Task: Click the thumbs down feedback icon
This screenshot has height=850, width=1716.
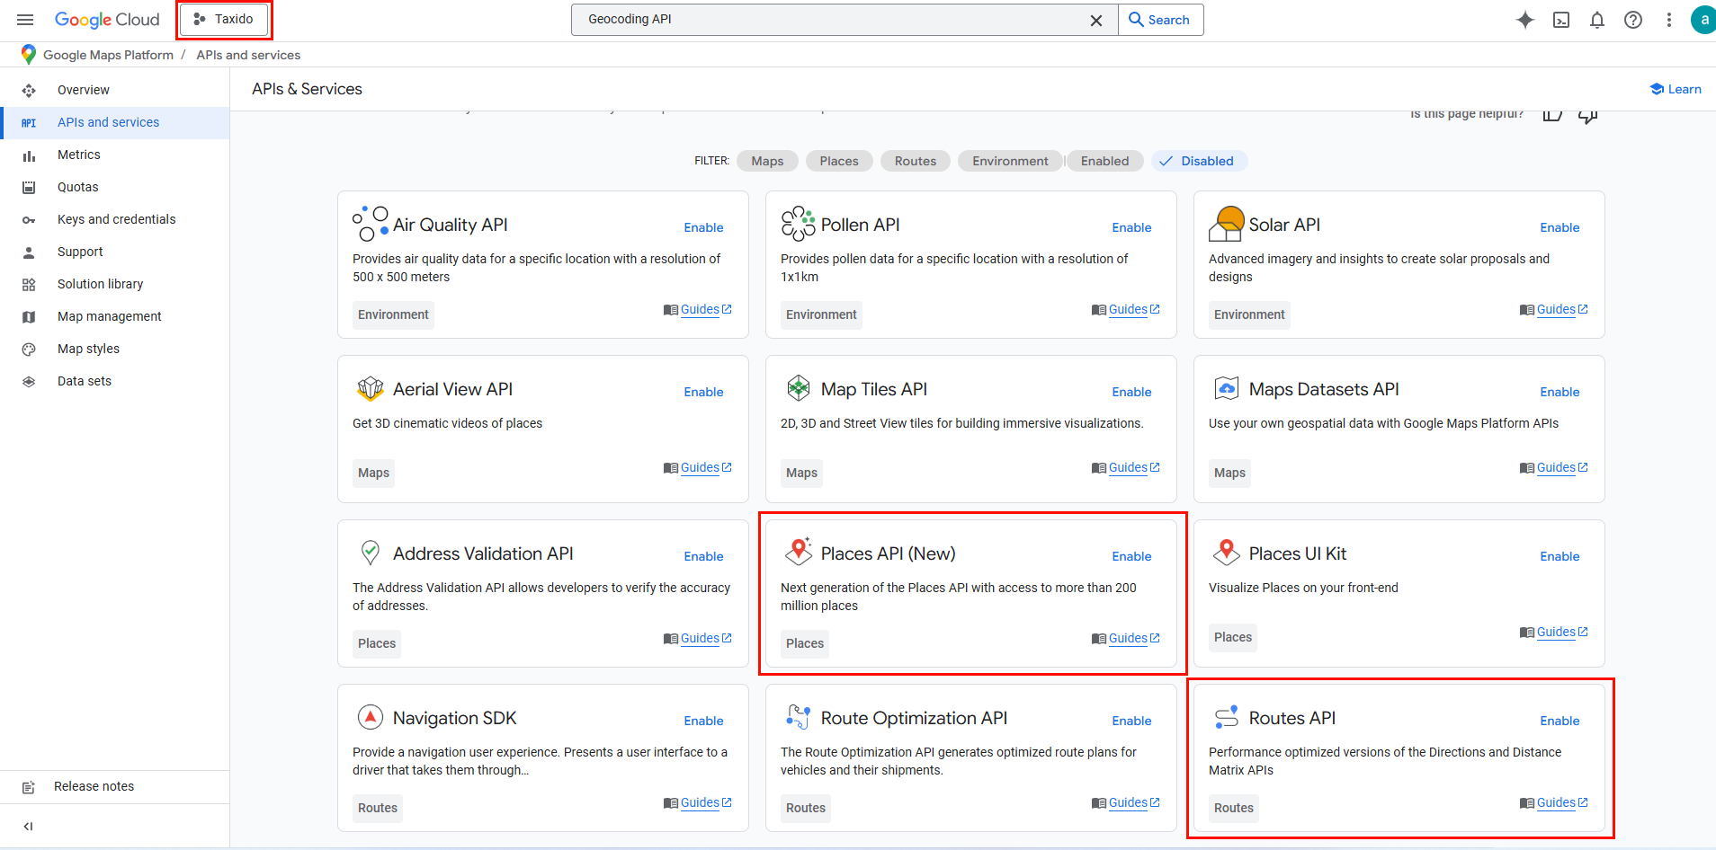Action: [1588, 115]
